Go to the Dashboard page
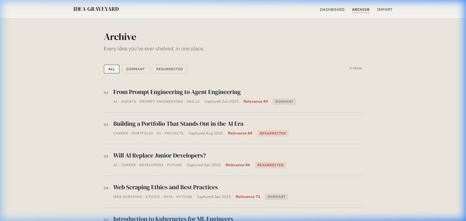466x221 pixels. [332, 9]
